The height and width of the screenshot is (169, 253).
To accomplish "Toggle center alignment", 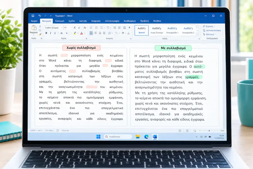I will click(x=96, y=33).
